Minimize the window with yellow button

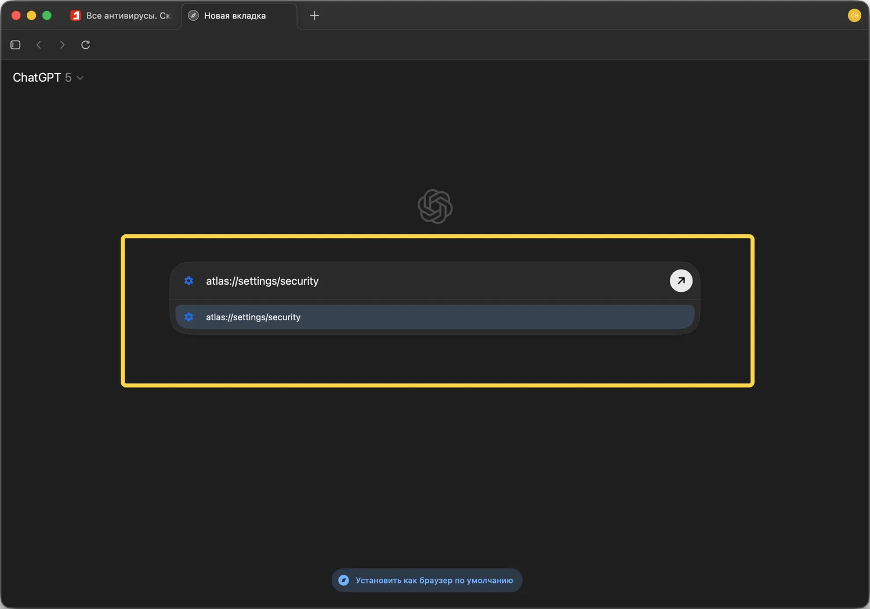pyautogui.click(x=31, y=16)
